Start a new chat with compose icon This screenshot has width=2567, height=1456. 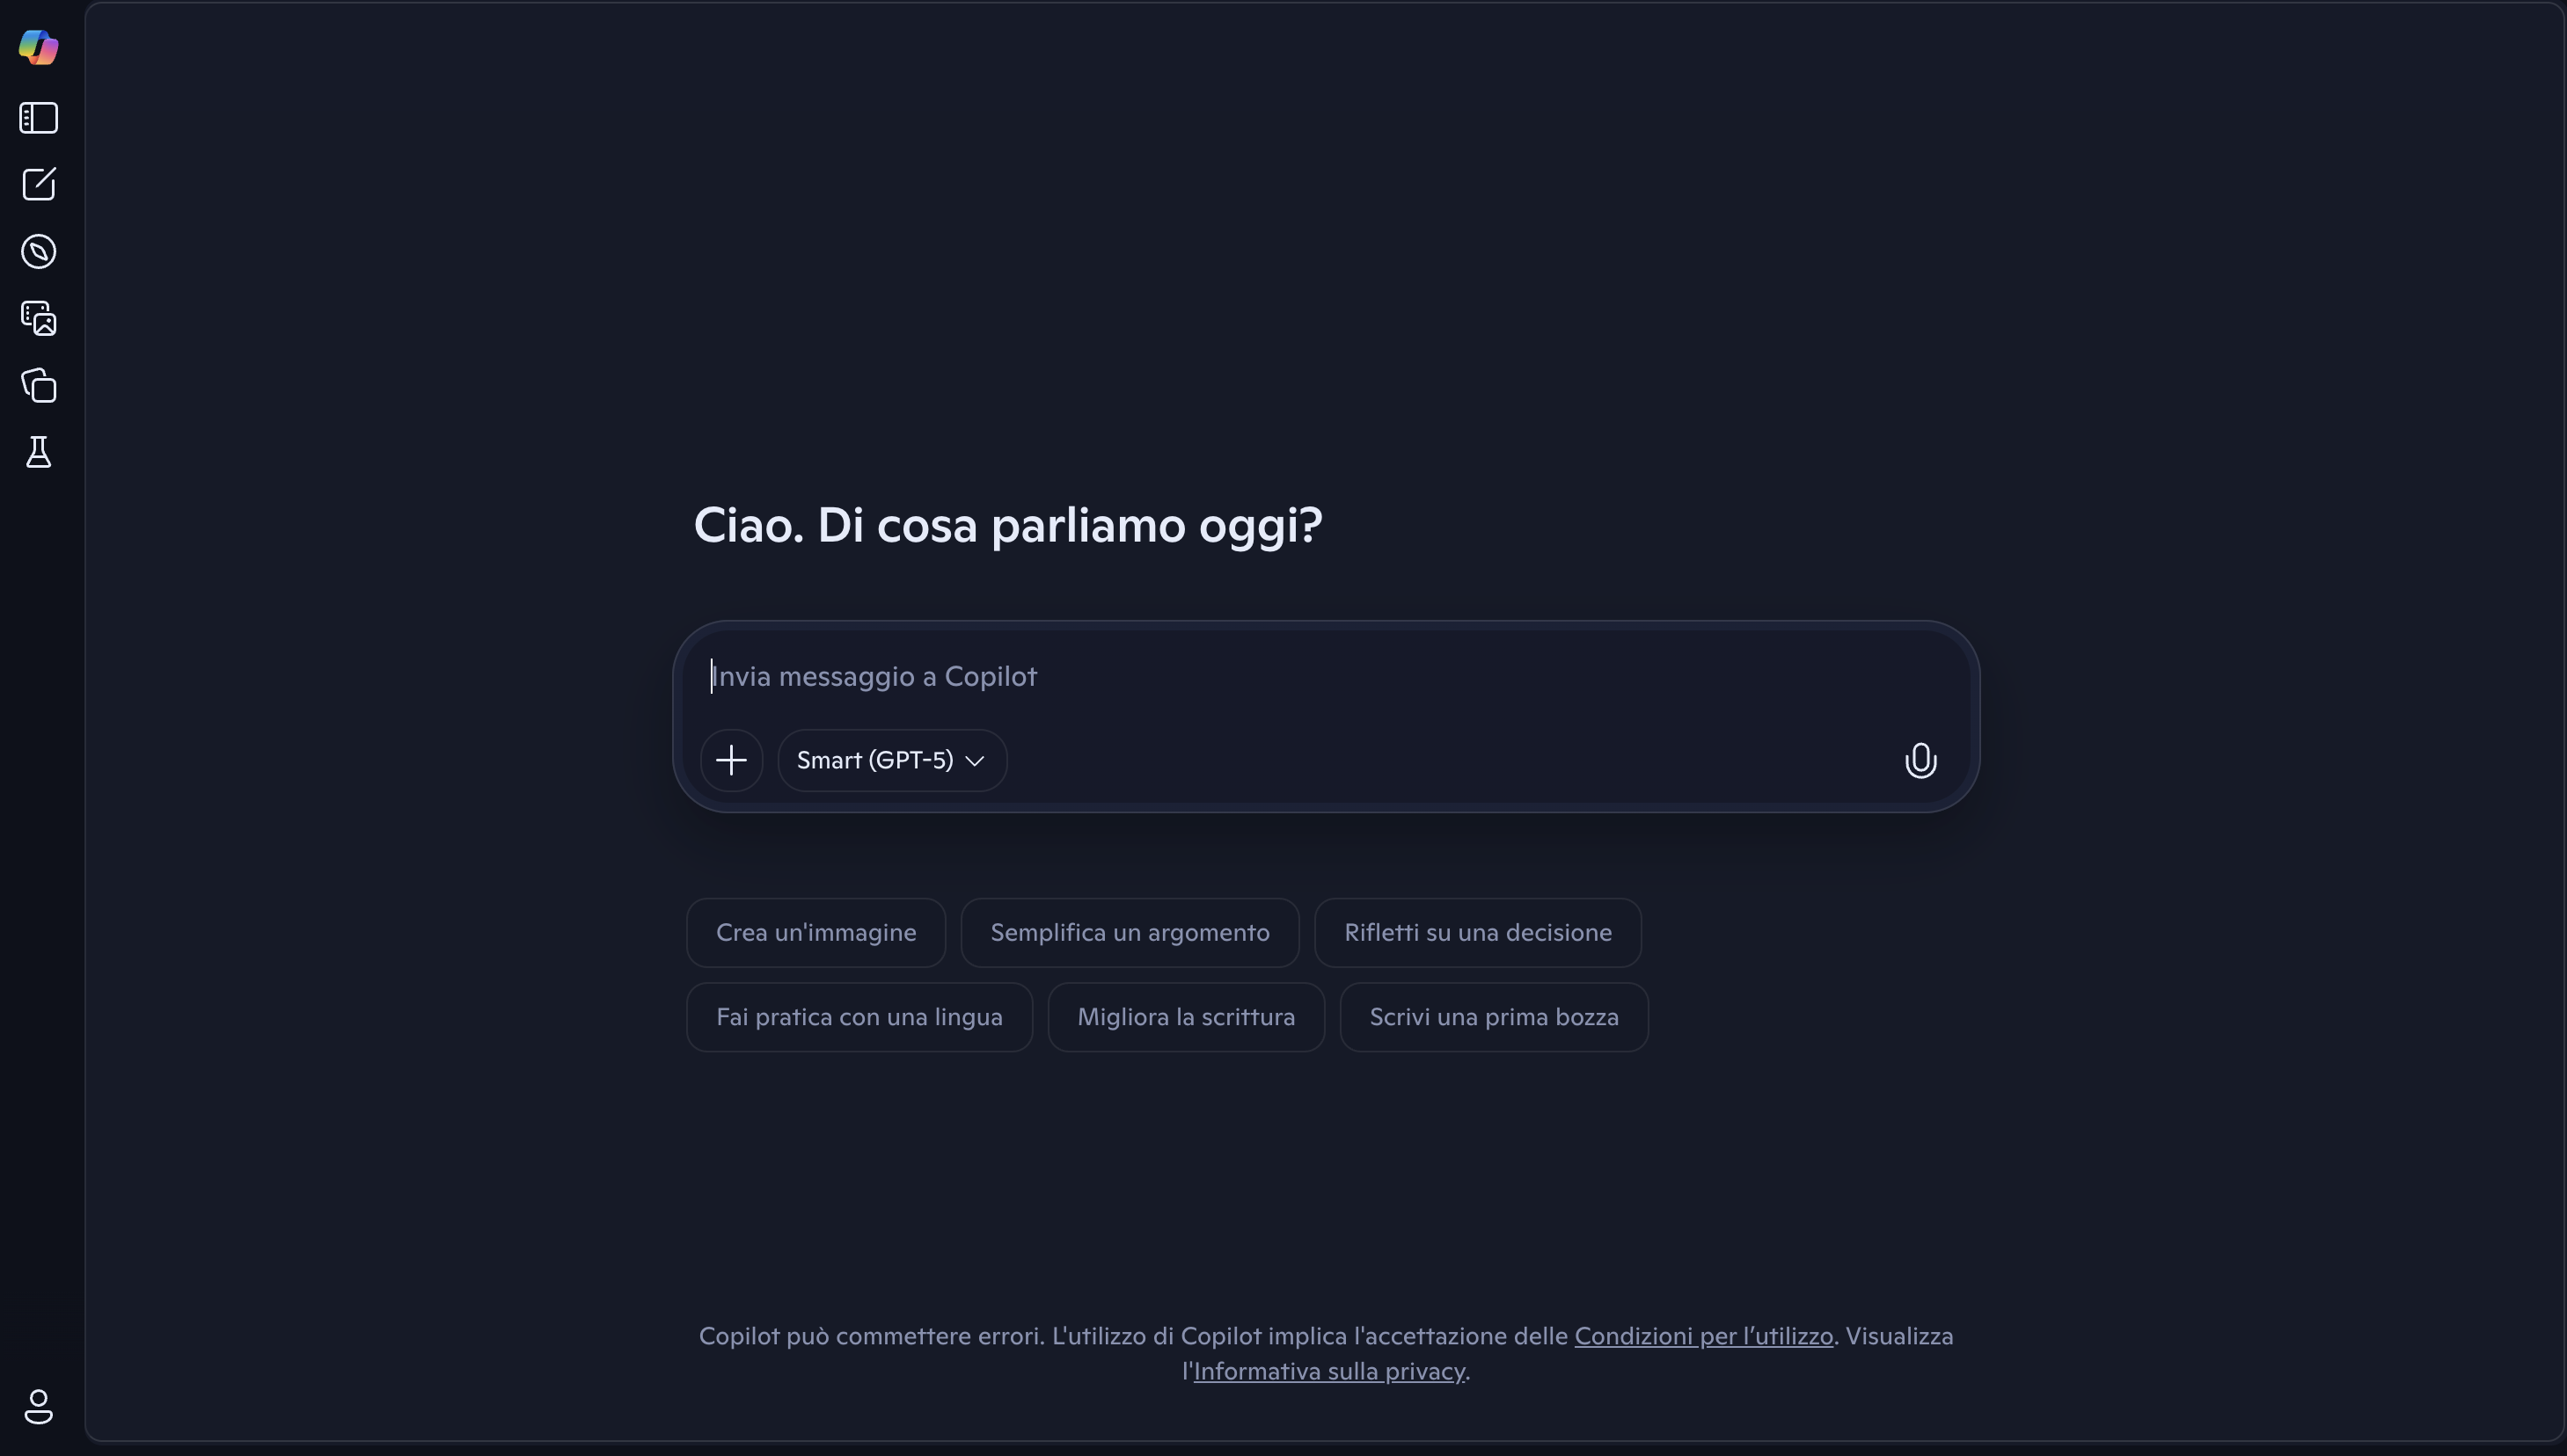tap(39, 184)
